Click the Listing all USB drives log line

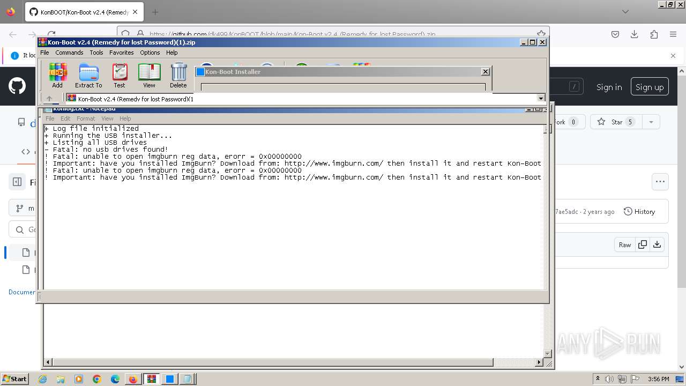[96, 143]
